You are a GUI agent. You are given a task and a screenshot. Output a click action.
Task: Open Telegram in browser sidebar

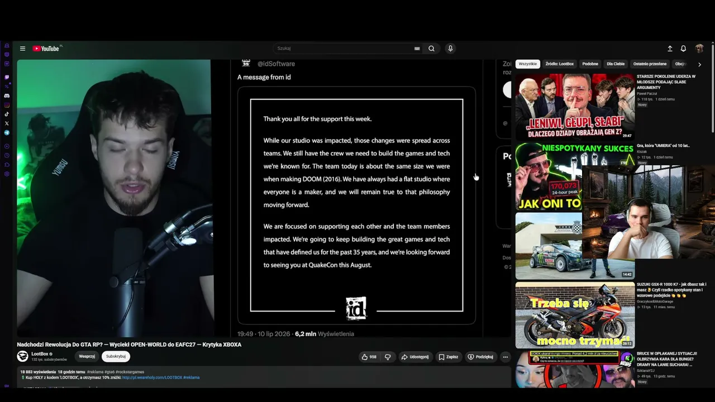pyautogui.click(x=7, y=132)
